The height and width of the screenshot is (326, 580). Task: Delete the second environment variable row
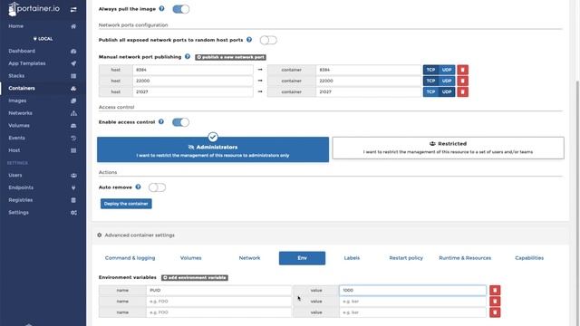point(495,302)
